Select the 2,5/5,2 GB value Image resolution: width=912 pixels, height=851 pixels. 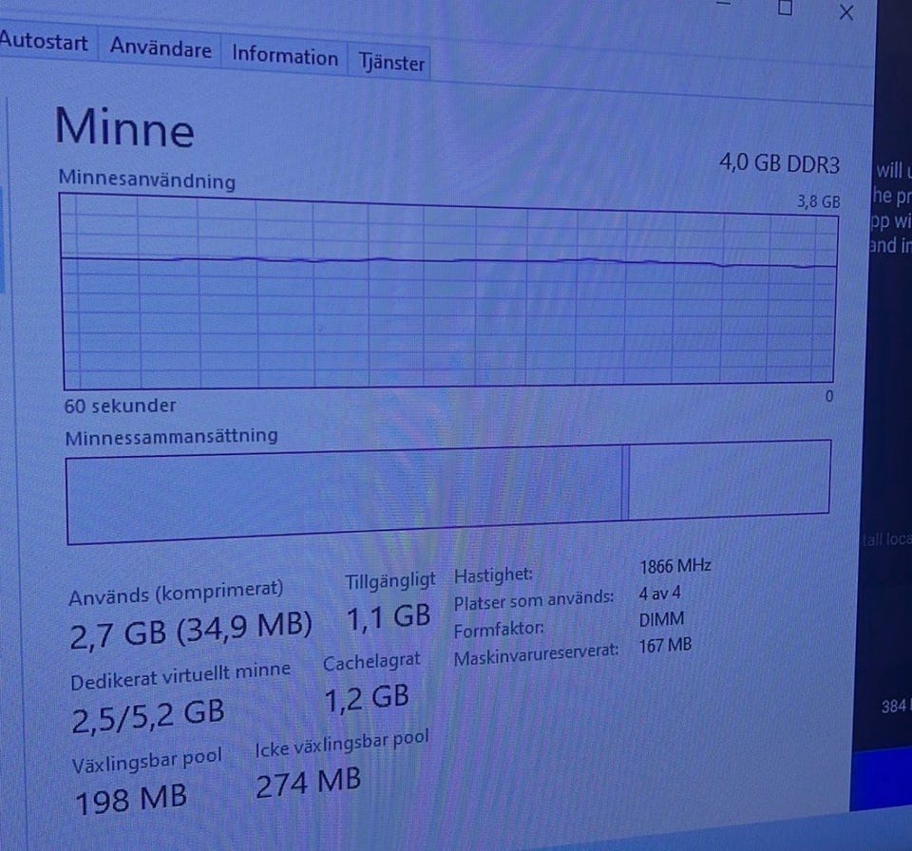tap(148, 717)
